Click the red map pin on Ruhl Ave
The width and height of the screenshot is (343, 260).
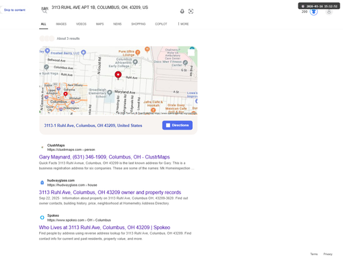point(118,75)
